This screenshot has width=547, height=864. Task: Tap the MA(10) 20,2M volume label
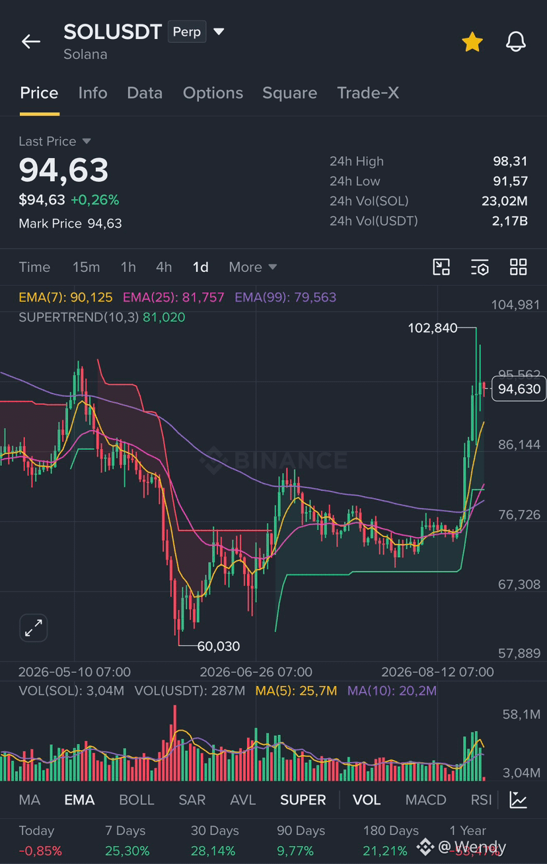tap(392, 691)
